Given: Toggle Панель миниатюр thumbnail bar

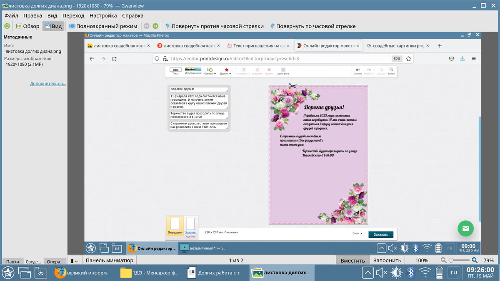Looking at the screenshot, I should tap(110, 261).
